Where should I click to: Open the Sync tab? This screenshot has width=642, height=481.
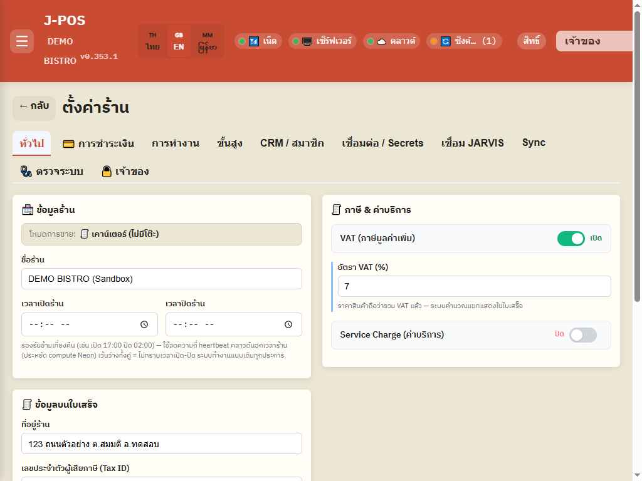pos(534,143)
